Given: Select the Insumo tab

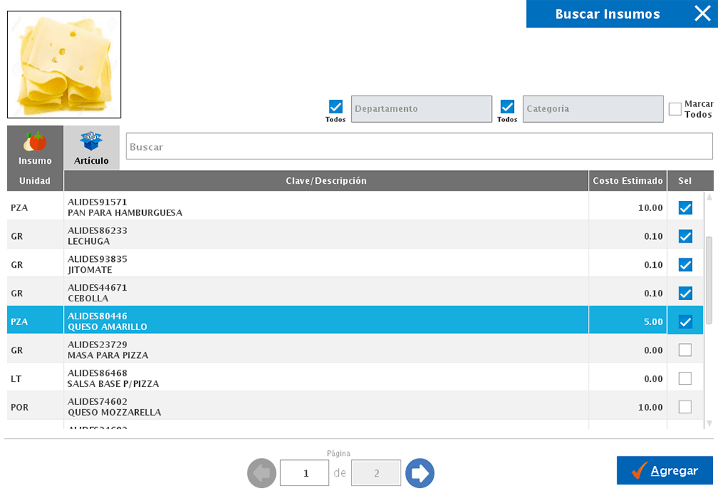Looking at the screenshot, I should coord(35,148).
